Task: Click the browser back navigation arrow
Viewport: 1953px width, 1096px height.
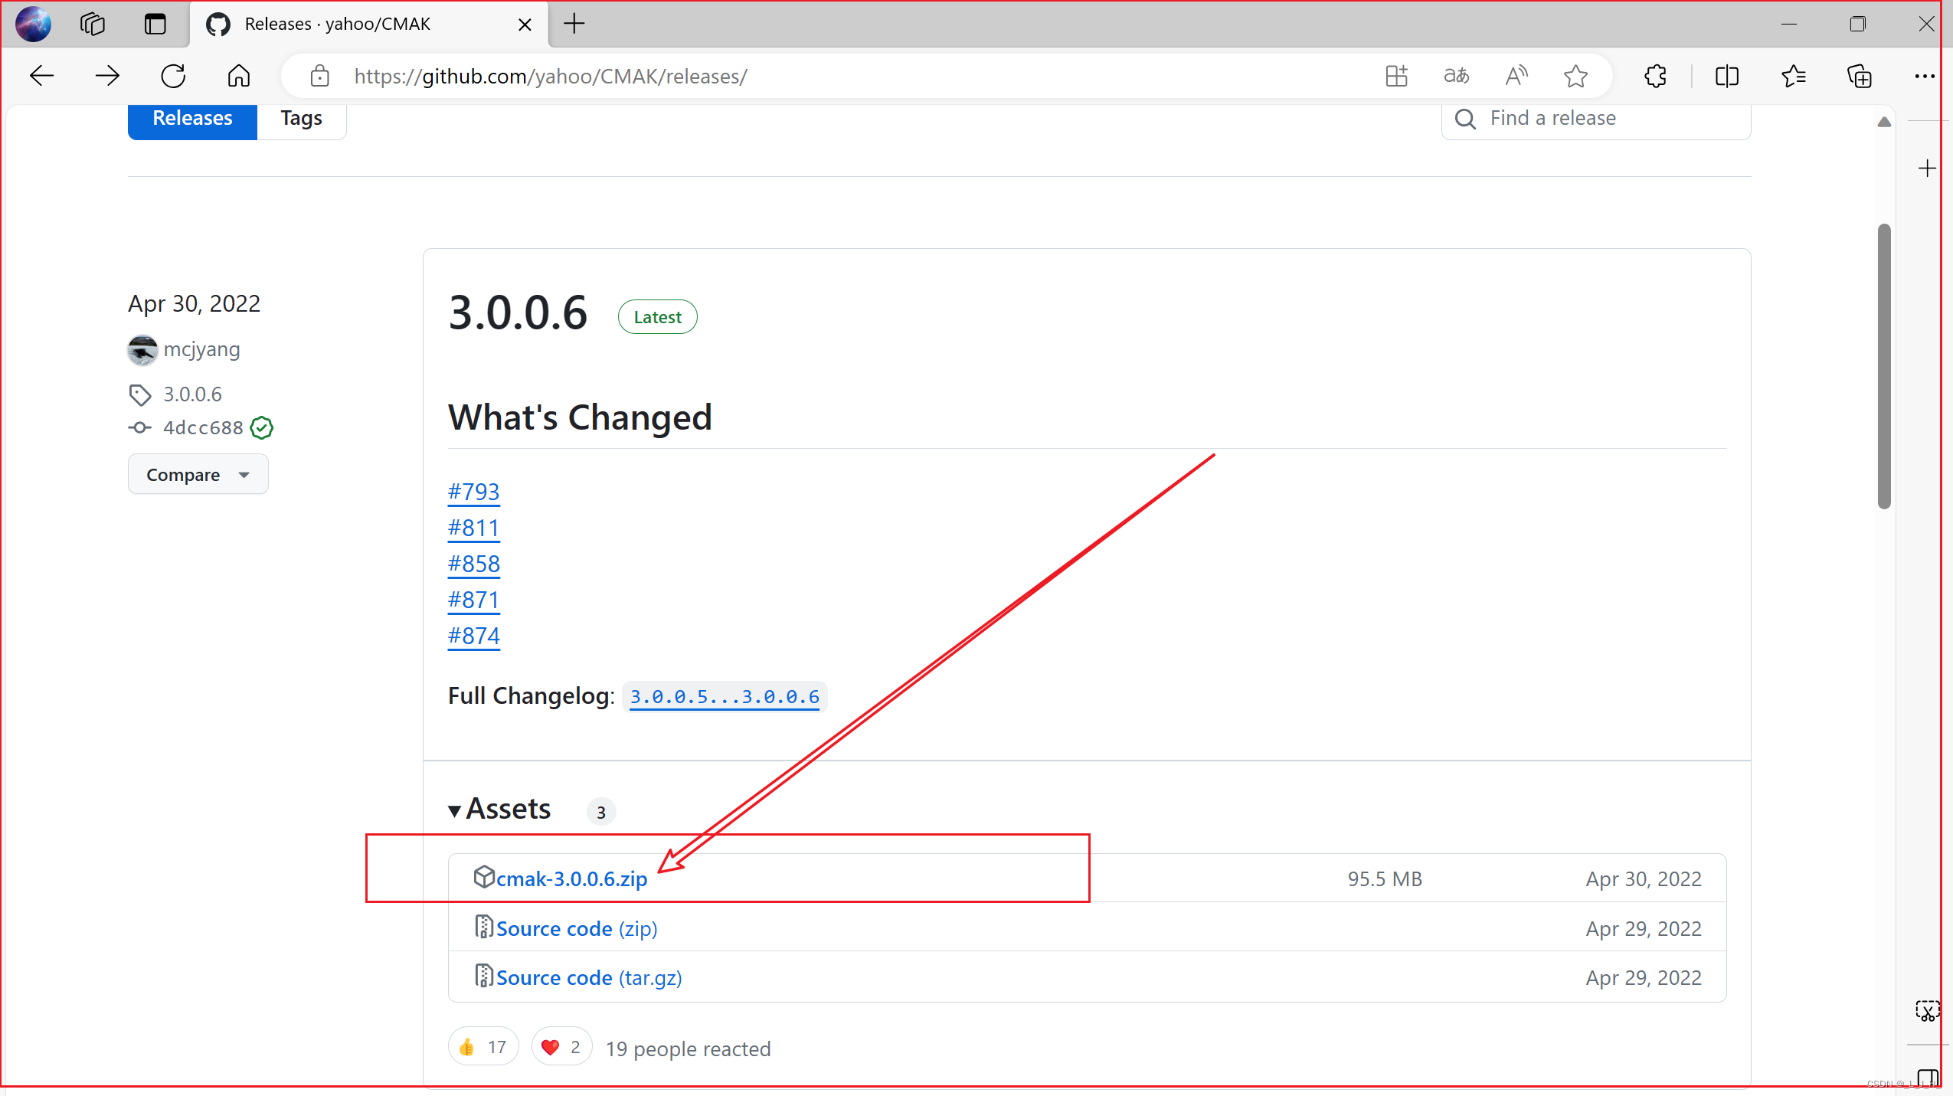Action: 41,75
